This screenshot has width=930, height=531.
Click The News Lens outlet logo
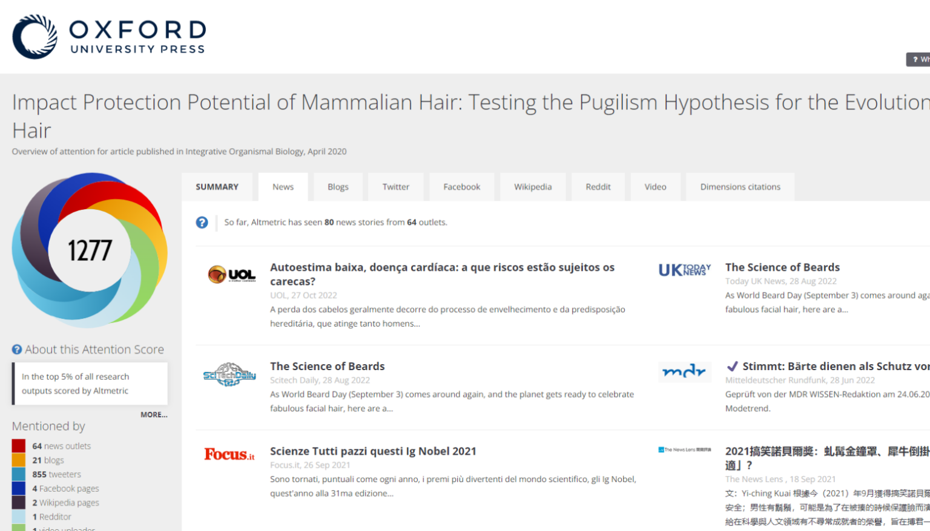point(684,450)
